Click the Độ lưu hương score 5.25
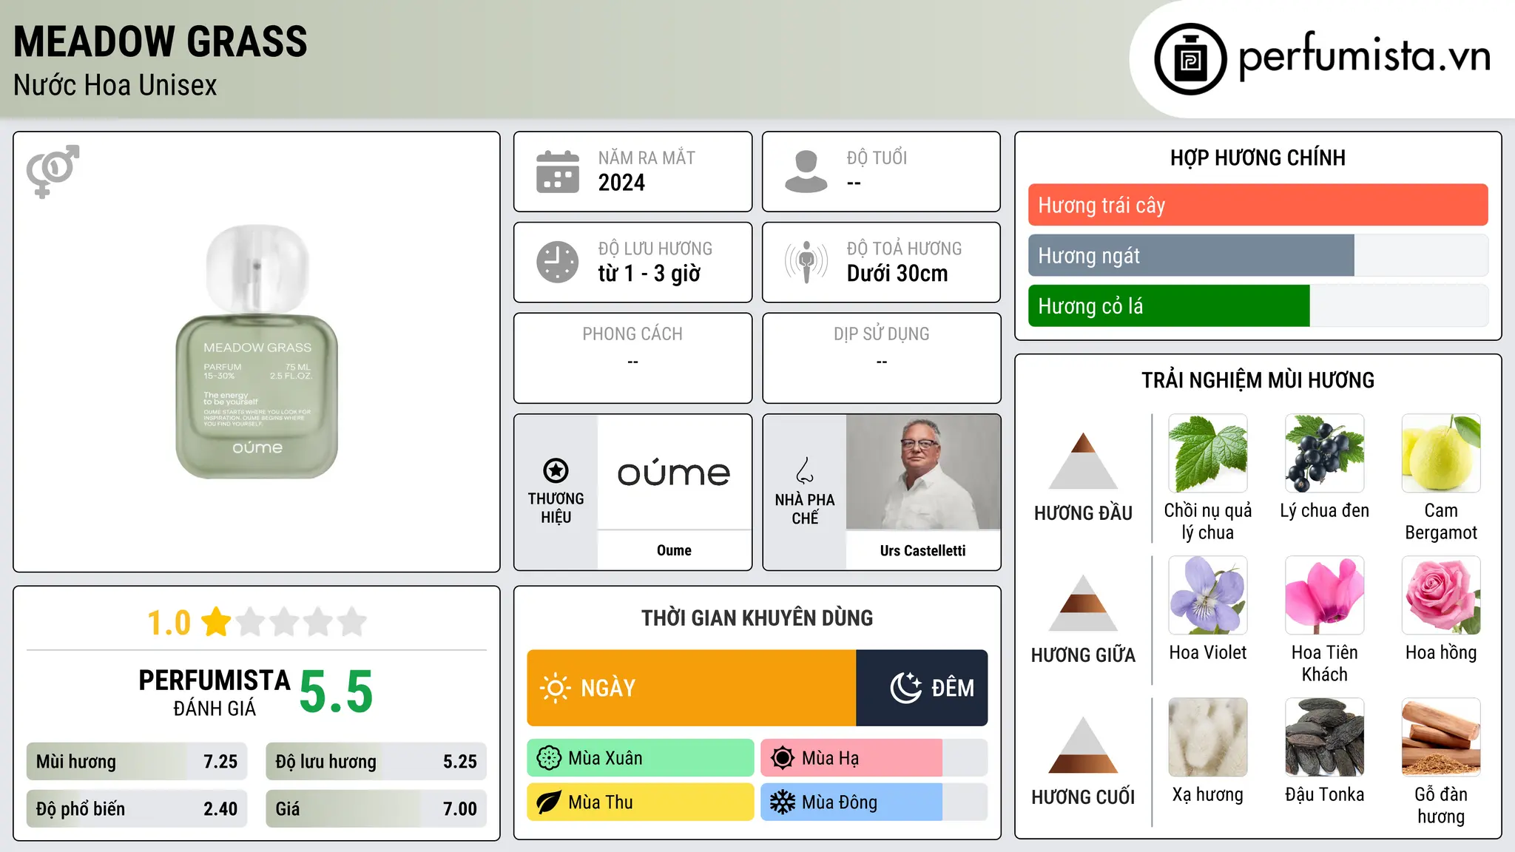Viewport: 1515px width, 852px height. point(460,762)
